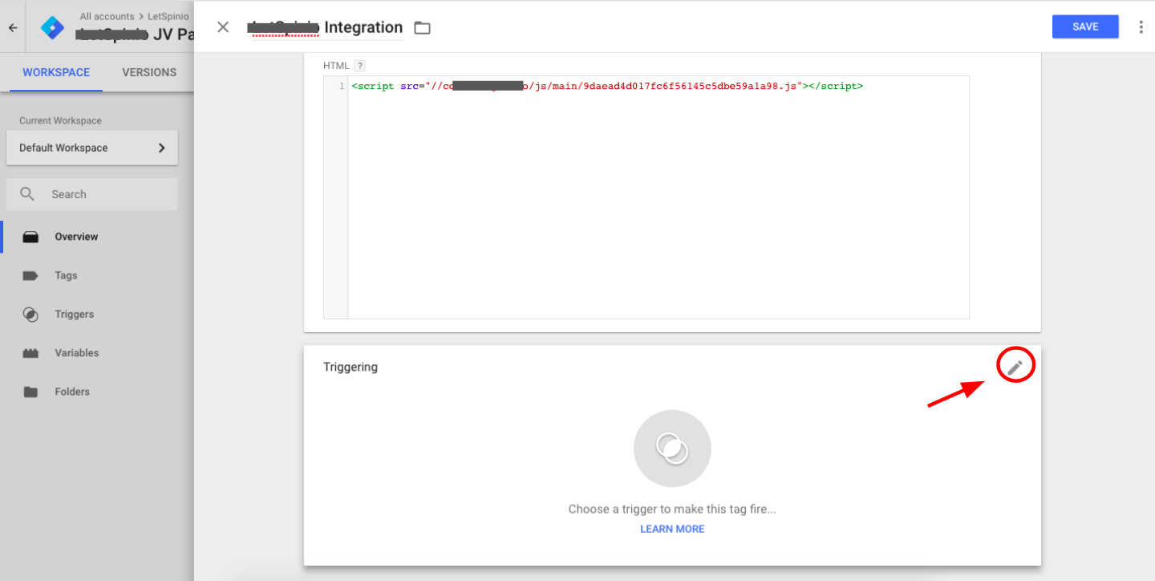1155x581 pixels.
Task: Switch to the VERSIONS tab
Action: (x=149, y=72)
